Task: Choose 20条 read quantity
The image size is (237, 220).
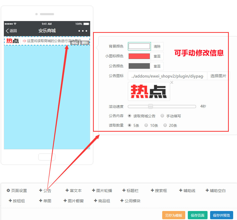Action: click(x=165, y=125)
